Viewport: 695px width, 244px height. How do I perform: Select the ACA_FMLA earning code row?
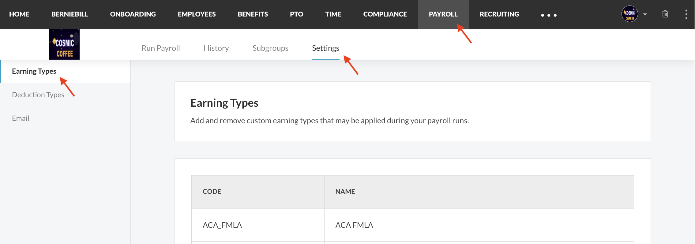coord(222,225)
